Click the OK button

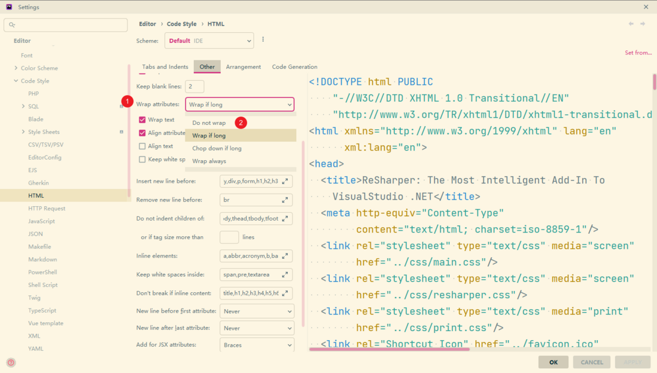(553, 362)
